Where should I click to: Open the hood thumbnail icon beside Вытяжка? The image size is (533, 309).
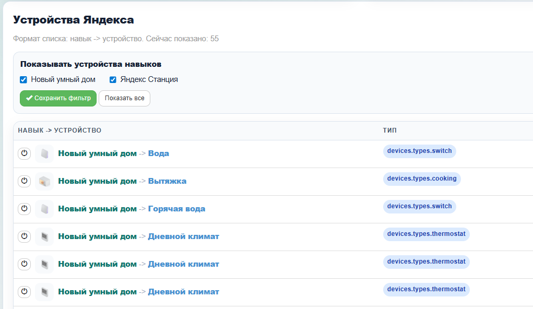(x=44, y=181)
